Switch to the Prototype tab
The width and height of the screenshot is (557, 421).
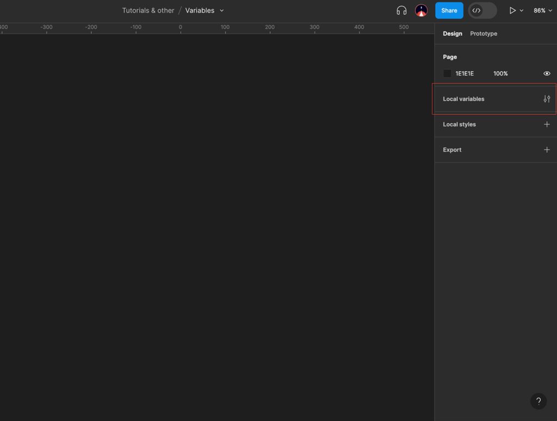click(483, 34)
